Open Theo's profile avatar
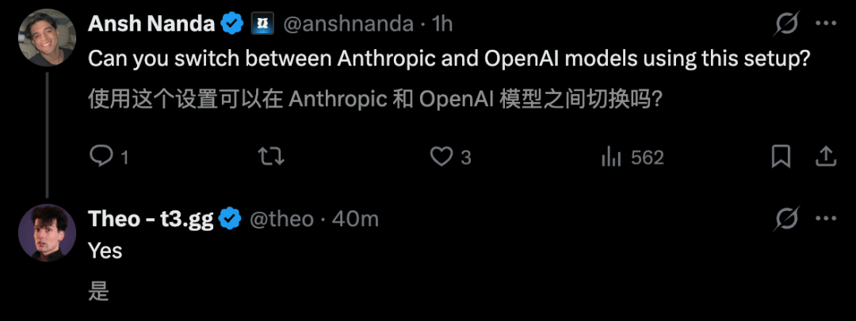 tap(47, 232)
